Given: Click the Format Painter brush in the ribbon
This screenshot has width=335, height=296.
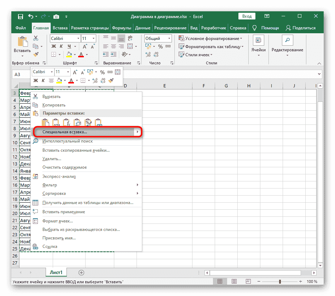Looking at the screenshot, I should [x=36, y=54].
